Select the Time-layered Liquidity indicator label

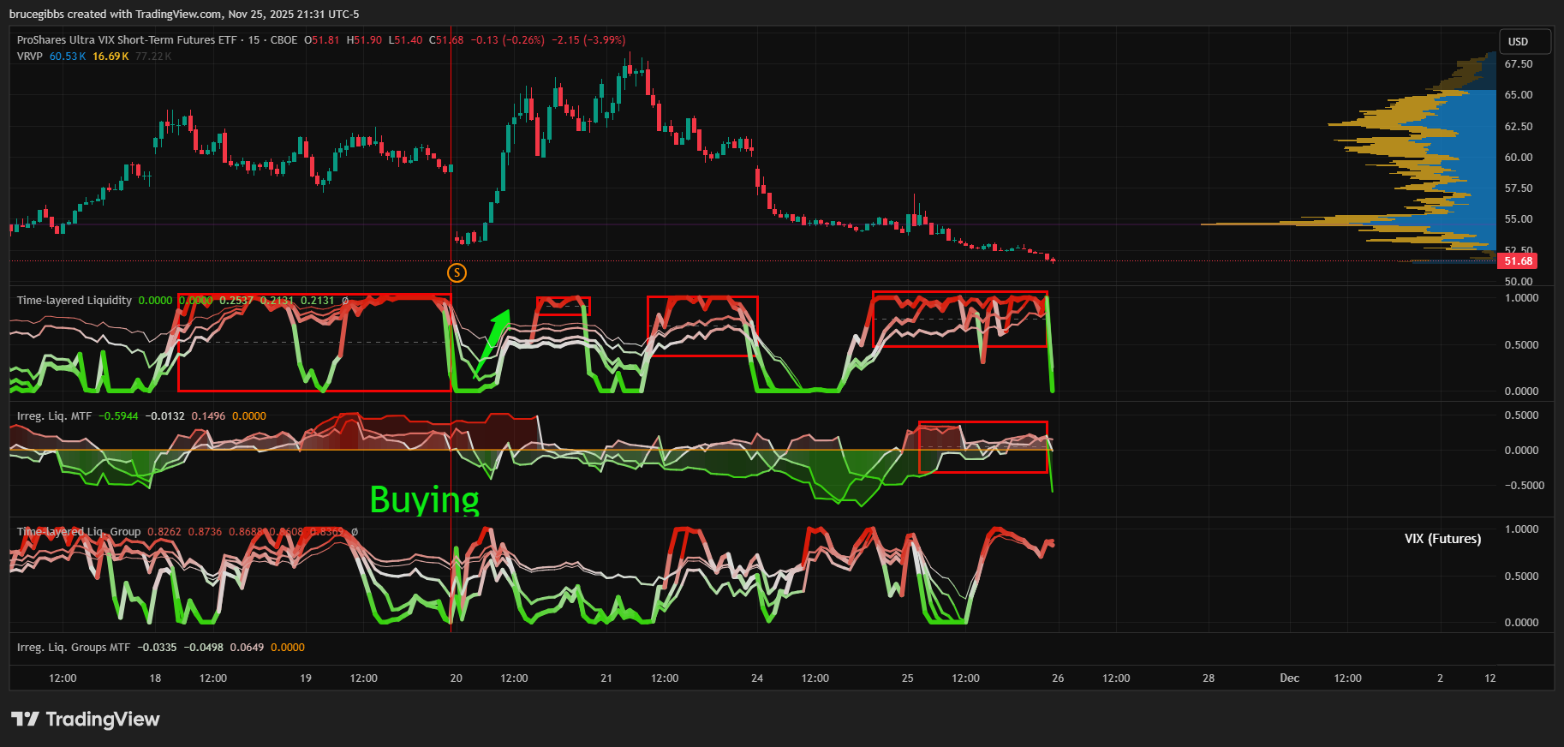[x=75, y=301]
